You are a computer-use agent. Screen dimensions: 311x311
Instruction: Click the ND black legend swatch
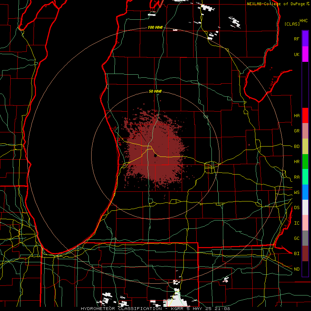(305, 269)
